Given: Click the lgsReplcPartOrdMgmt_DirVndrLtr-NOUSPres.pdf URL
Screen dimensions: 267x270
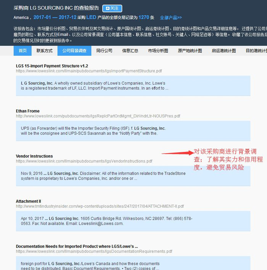Looking at the screenshot, I should tap(98, 116).
